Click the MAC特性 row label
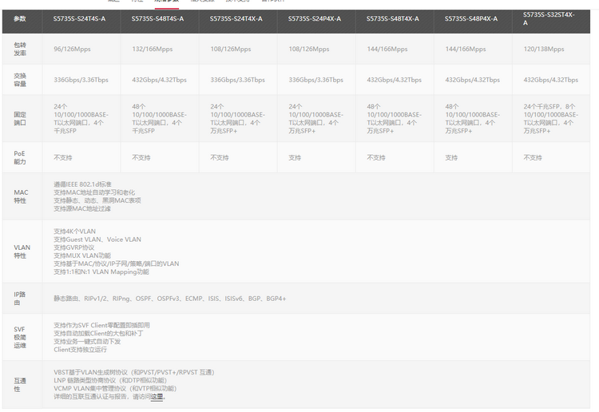The image size is (599, 412). pyautogui.click(x=21, y=196)
